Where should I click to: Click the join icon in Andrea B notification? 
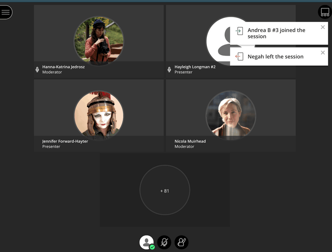tap(239, 31)
